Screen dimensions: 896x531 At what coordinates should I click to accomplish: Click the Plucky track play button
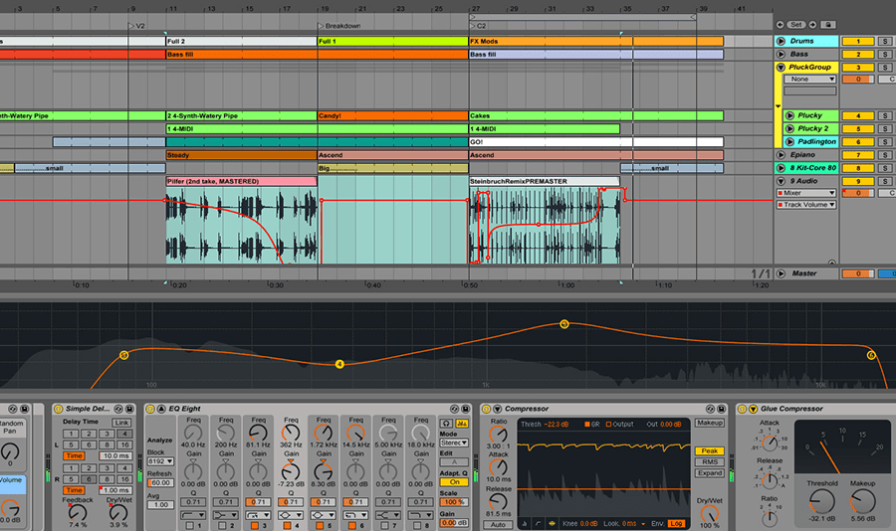[x=789, y=115]
